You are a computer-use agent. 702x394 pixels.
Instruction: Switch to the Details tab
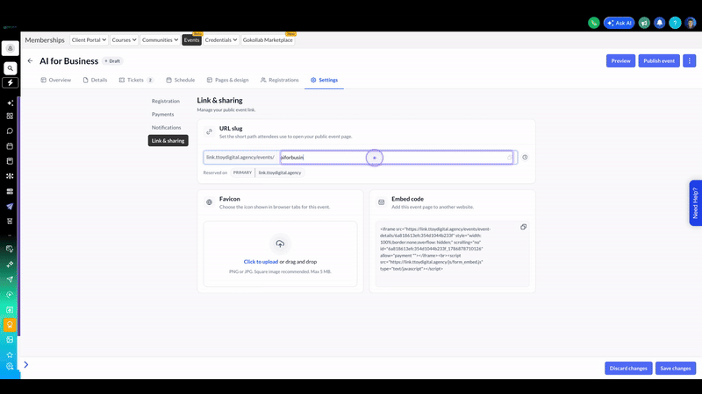95,80
